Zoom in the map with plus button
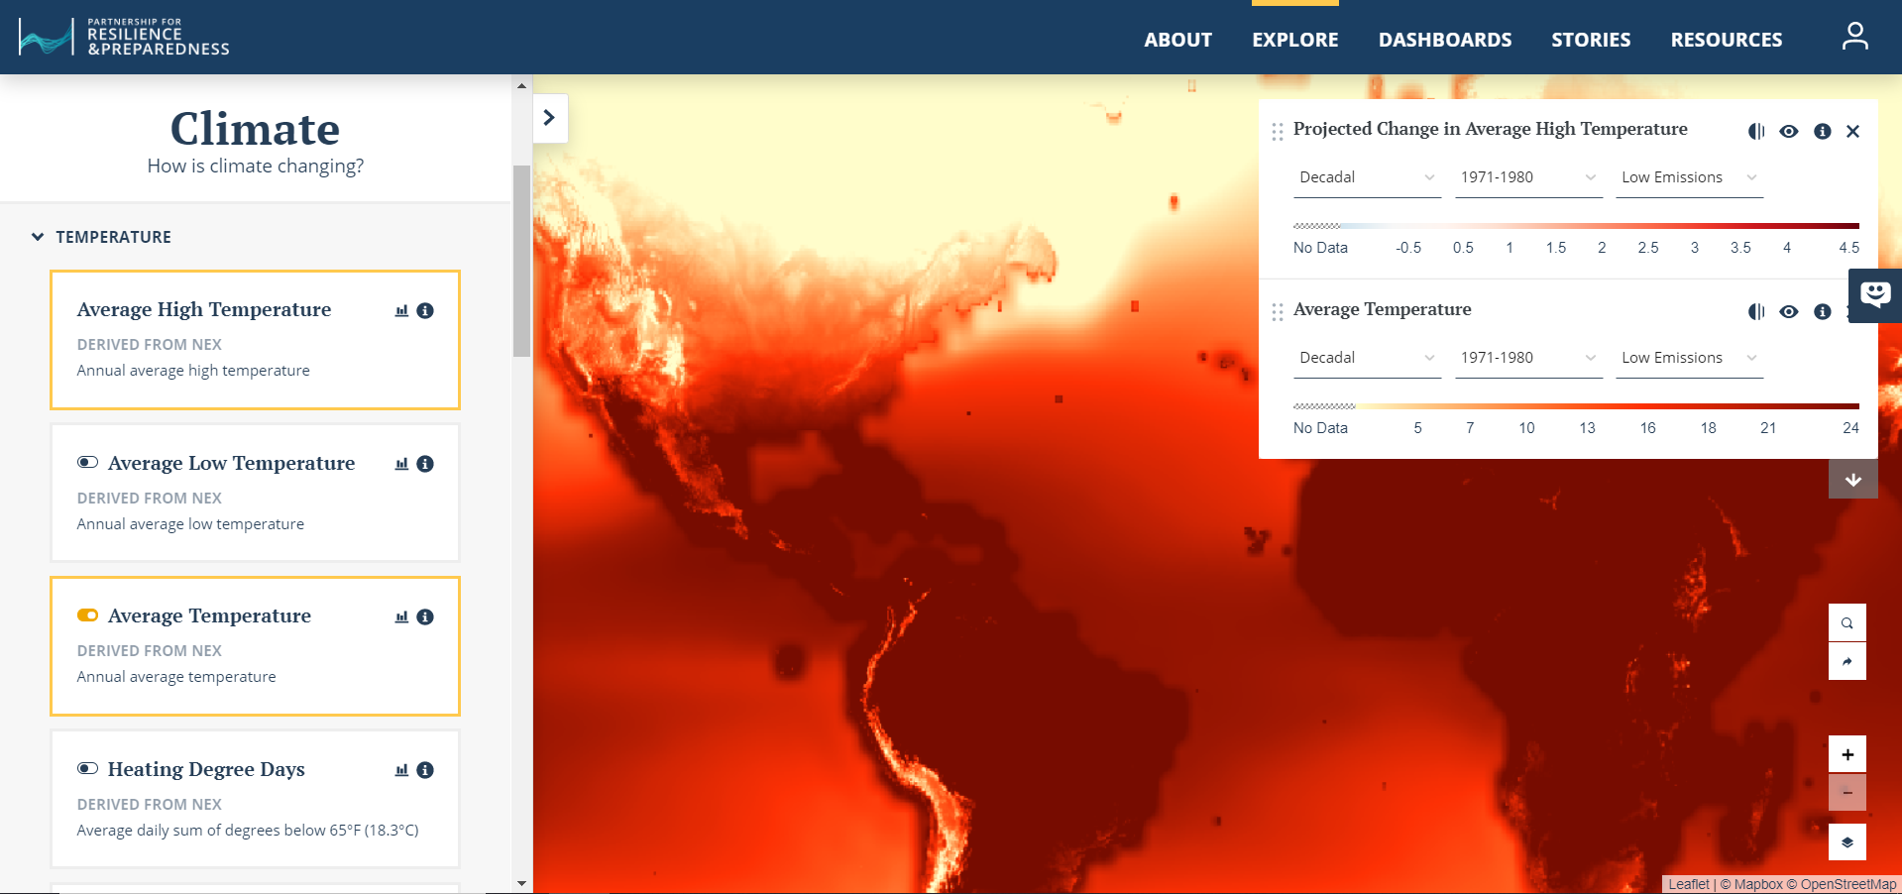1902x894 pixels. pyautogui.click(x=1846, y=754)
